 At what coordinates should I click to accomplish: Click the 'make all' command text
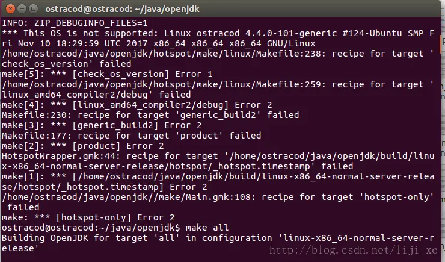[x=207, y=228]
